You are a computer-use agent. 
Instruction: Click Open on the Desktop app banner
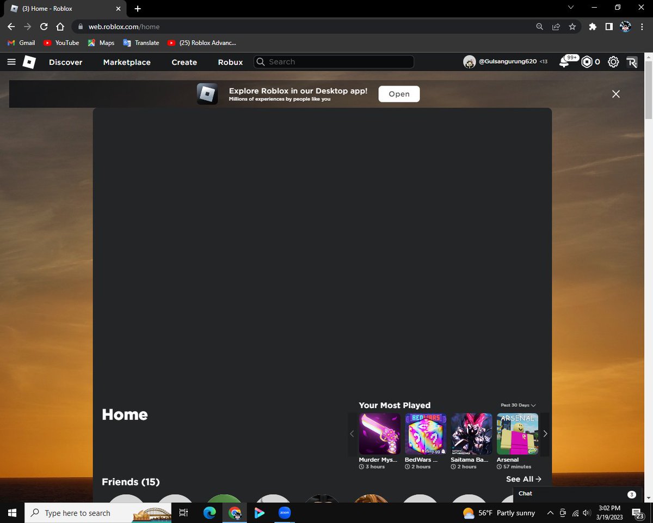tap(399, 94)
